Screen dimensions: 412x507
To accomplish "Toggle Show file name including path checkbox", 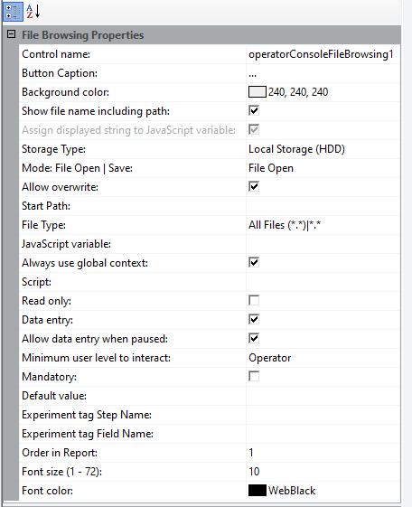I will (x=254, y=111).
